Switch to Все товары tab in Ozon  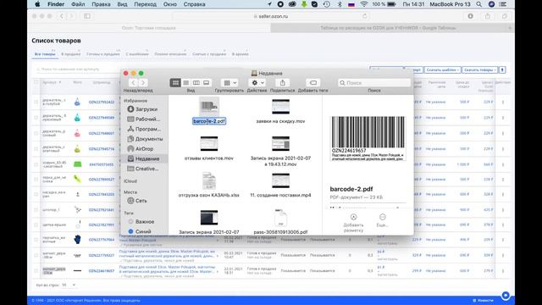[45, 54]
